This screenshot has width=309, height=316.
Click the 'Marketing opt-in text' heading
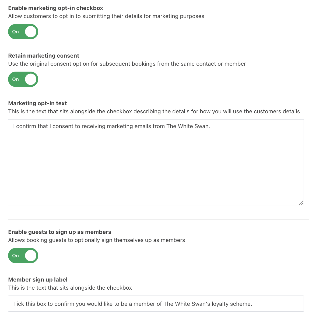click(37, 103)
